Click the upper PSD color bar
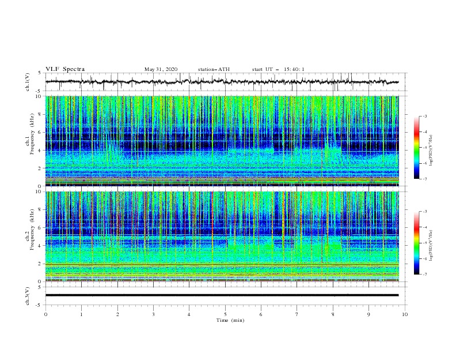Viewport: 456px width, 353px height. pyautogui.click(x=416, y=148)
